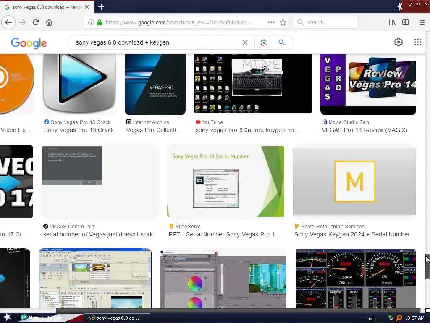This screenshot has height=323, width=430.
Task: Open the Google apps grid
Action: 417,42
